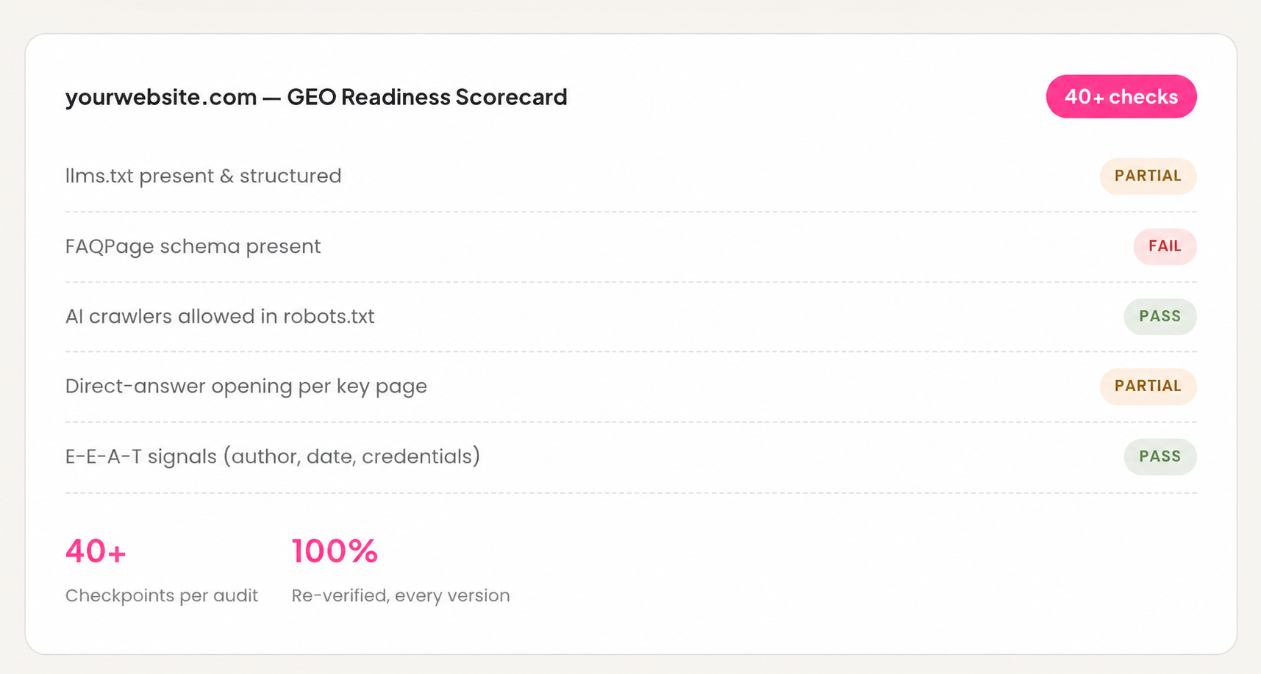Click PASS badge for AI crawlers row
The image size is (1261, 674).
(x=1160, y=317)
